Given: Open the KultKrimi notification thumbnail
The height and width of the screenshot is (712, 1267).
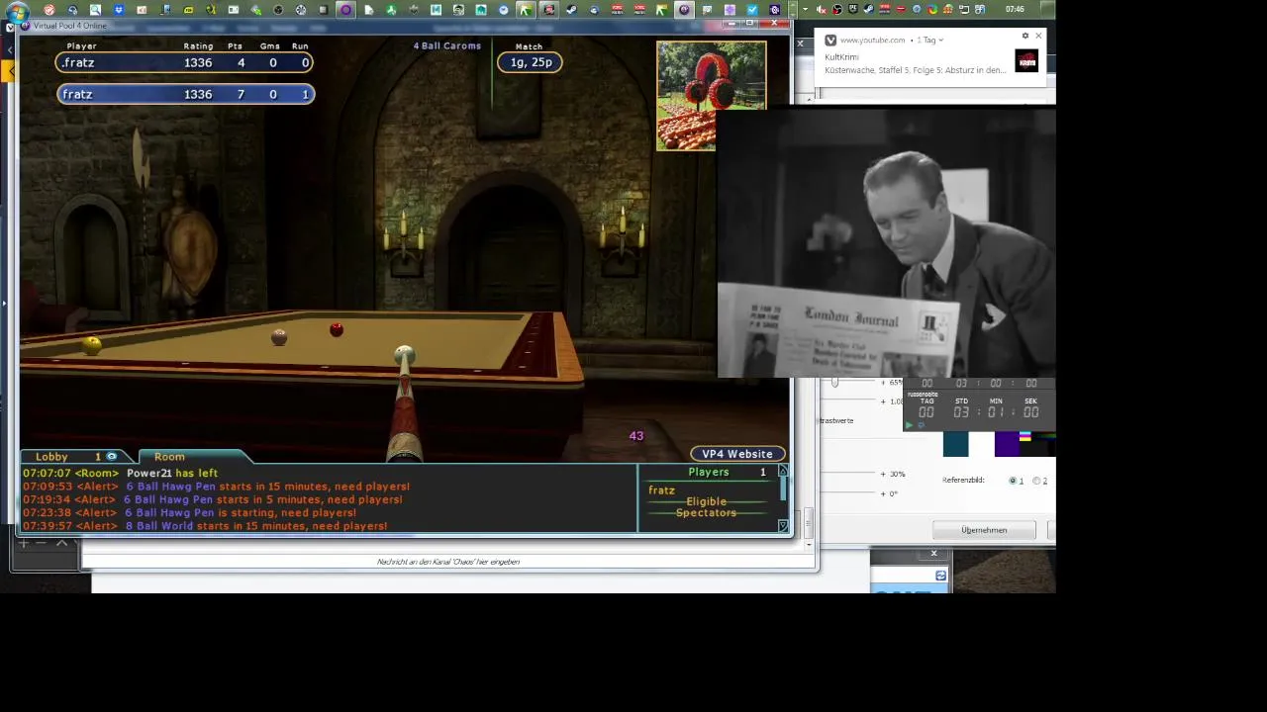Looking at the screenshot, I should [1026, 61].
